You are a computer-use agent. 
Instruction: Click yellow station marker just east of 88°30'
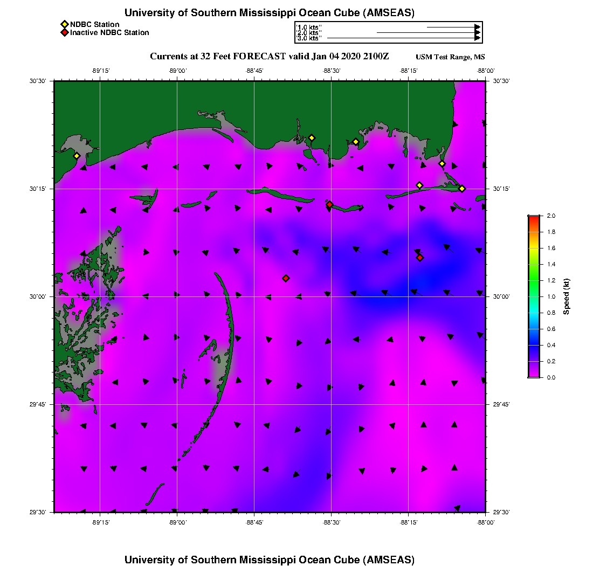pos(356,142)
